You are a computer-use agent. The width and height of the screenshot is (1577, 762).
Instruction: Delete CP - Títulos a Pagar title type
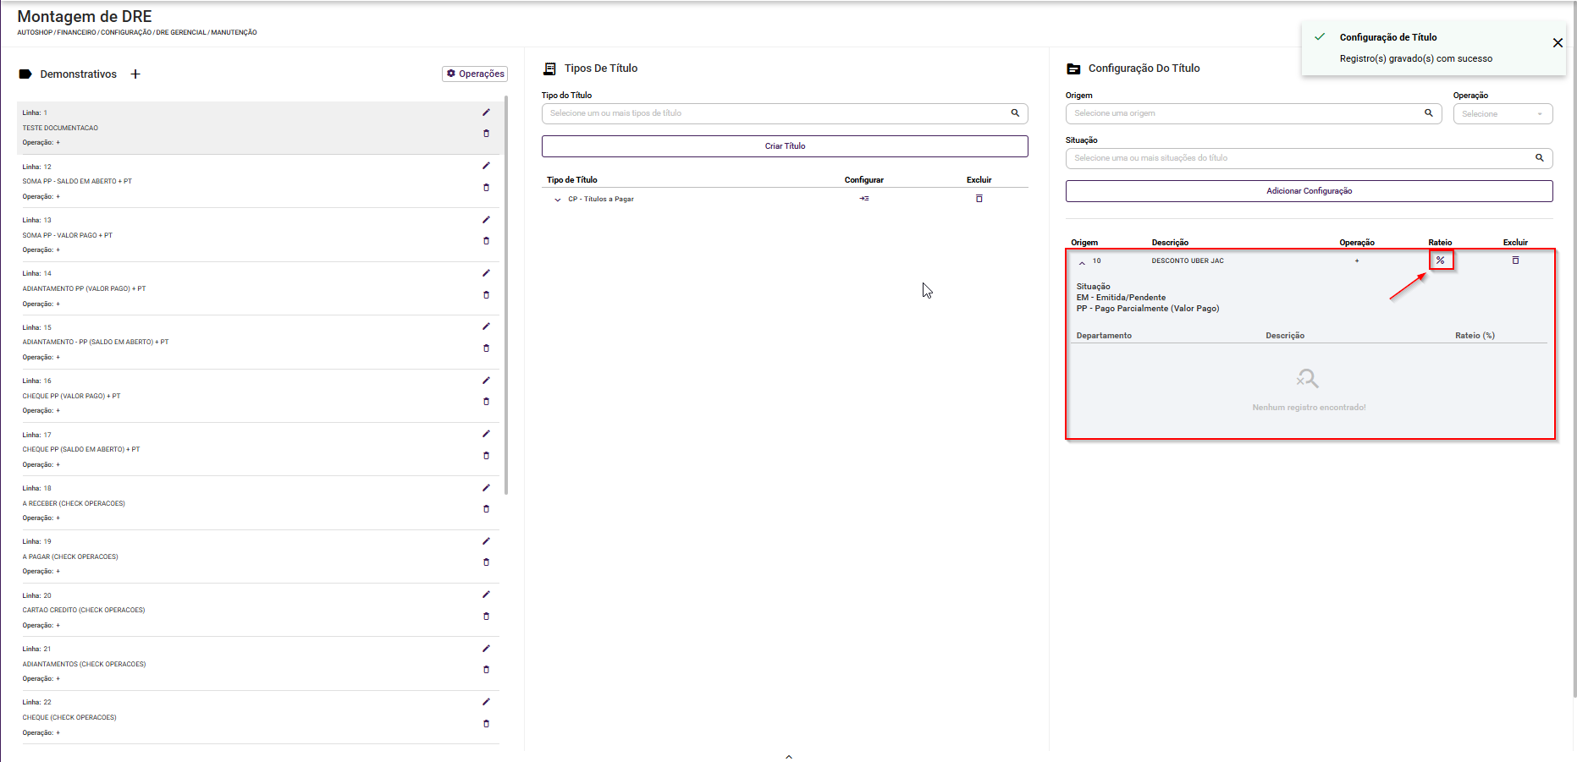coord(979,199)
